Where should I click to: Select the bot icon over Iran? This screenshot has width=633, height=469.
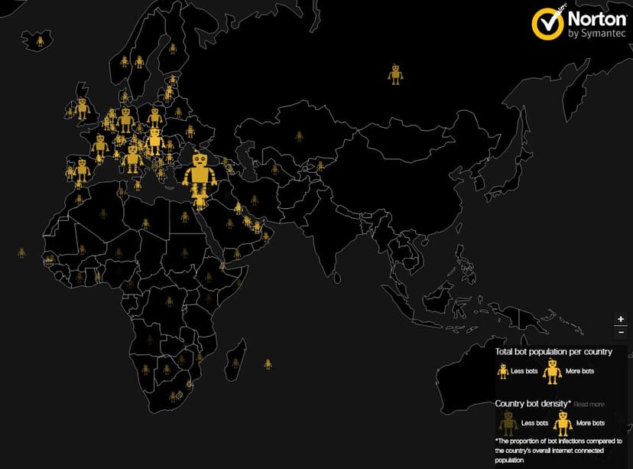point(254,200)
